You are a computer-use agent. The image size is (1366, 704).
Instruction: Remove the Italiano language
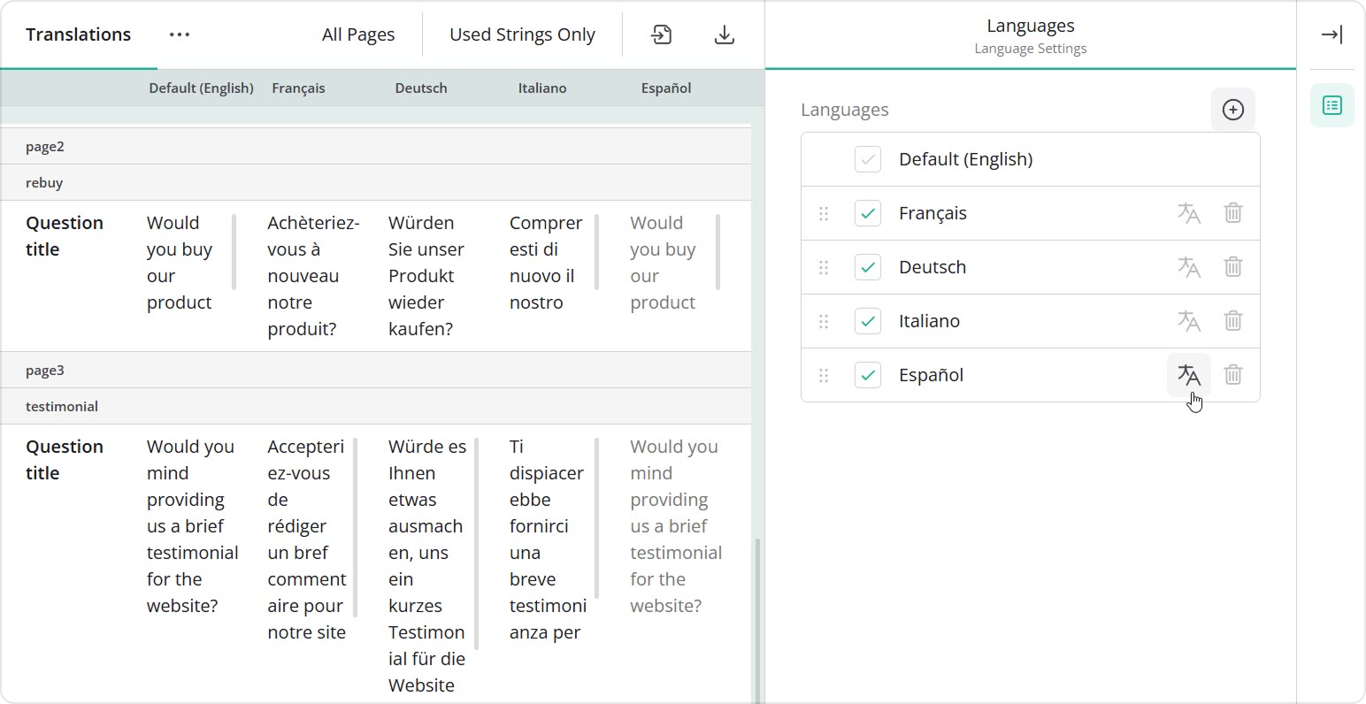tap(1232, 321)
